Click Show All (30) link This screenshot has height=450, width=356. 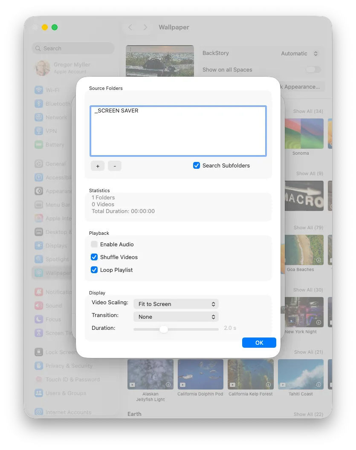click(x=308, y=290)
